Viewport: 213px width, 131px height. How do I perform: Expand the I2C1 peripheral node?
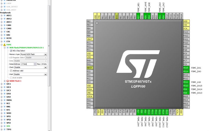tap(2, 84)
